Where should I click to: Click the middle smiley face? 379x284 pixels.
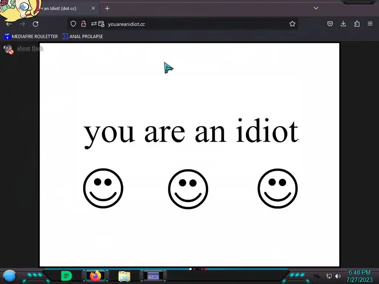188,189
